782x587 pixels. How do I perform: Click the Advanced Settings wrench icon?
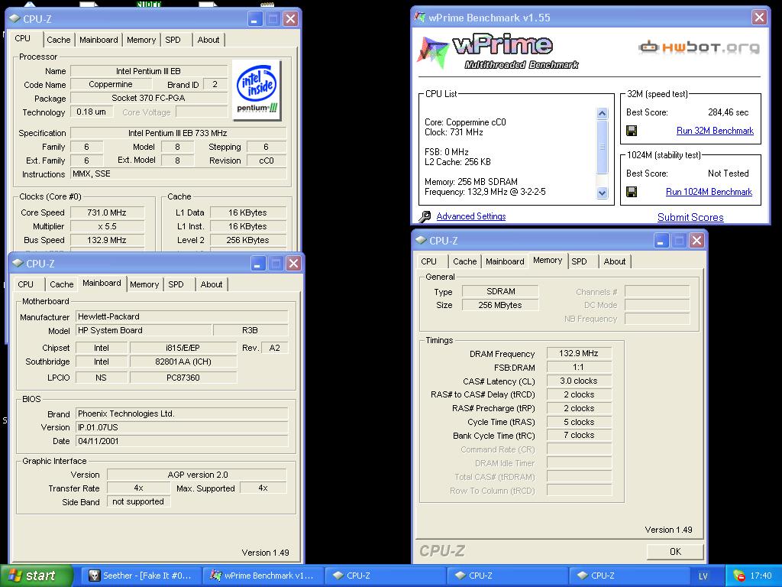click(x=425, y=216)
